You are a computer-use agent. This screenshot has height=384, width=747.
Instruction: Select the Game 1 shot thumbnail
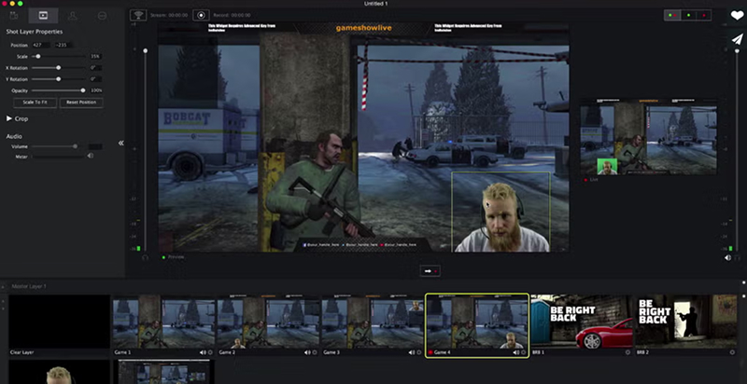coord(163,322)
